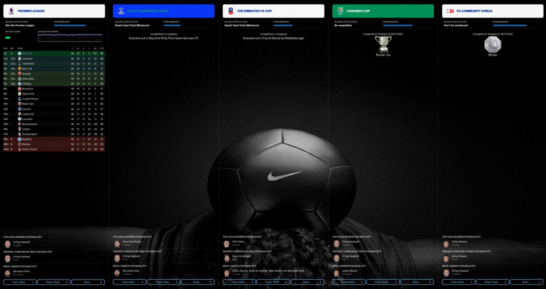Click the UEFA Champions League logo
Screen dimensions: 546x289
(121, 11)
